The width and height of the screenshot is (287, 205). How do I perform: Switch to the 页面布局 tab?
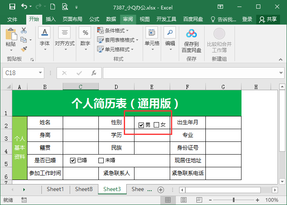(72, 19)
